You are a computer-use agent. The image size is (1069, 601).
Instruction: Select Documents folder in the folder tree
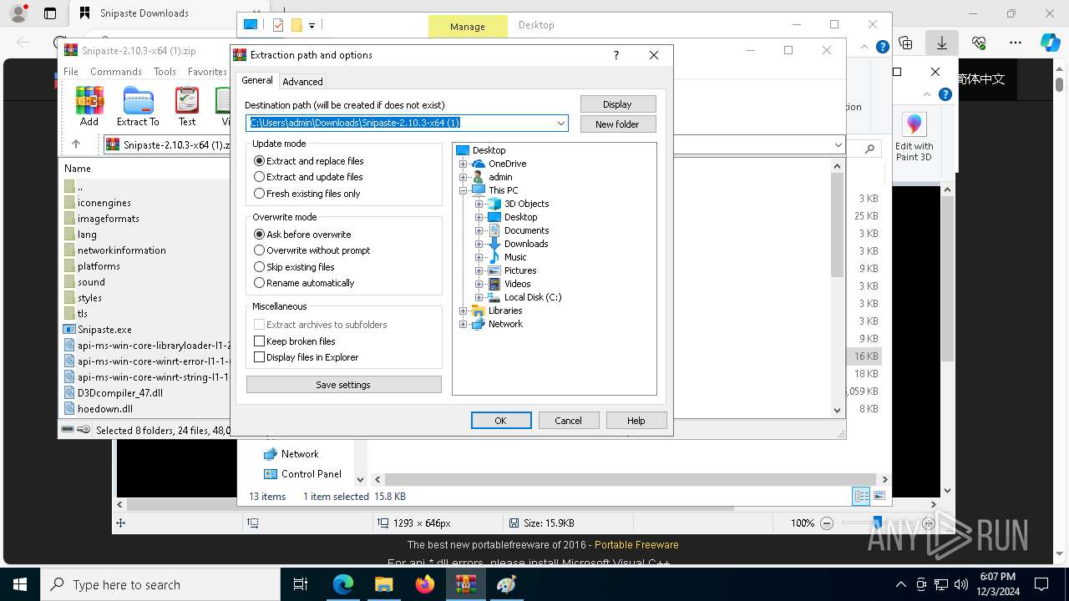[x=519, y=230]
